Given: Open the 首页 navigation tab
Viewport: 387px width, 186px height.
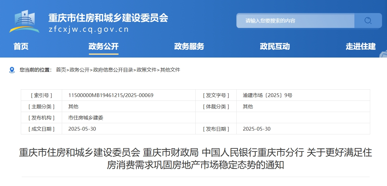Looking at the screenshot, I should (x=21, y=46).
